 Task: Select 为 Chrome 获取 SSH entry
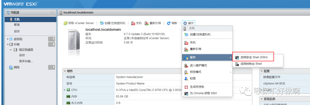click(x=207, y=93)
